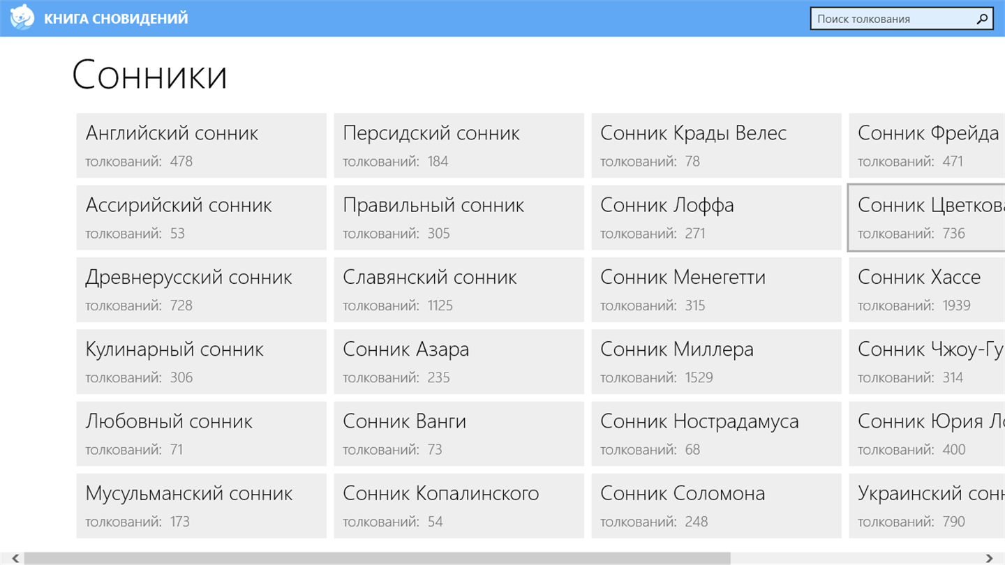Select the Древнерусский сонник tile
Viewport: 1005px width, 565px height.
click(201, 290)
